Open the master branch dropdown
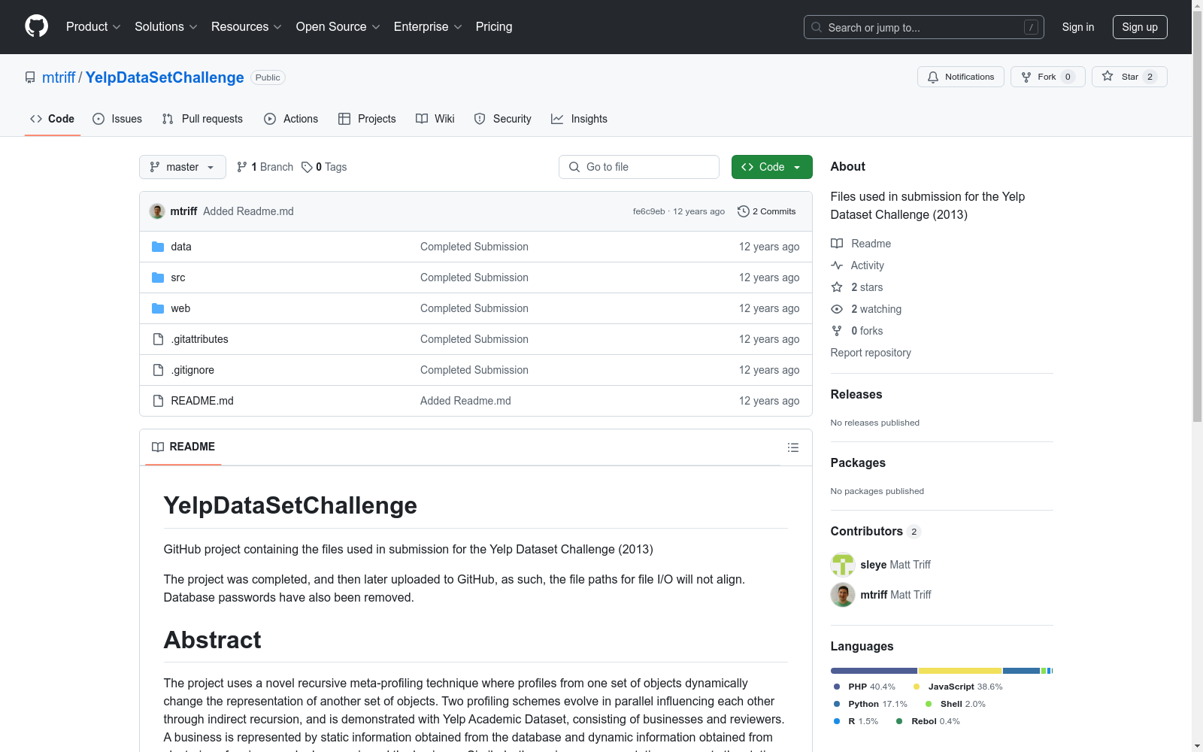The height and width of the screenshot is (752, 1203). click(183, 167)
